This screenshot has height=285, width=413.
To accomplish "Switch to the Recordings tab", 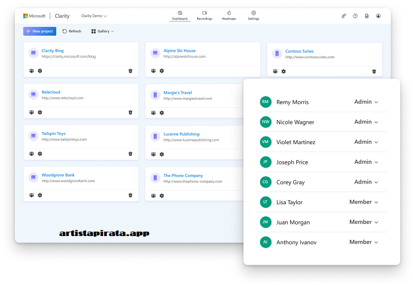I will pos(204,15).
